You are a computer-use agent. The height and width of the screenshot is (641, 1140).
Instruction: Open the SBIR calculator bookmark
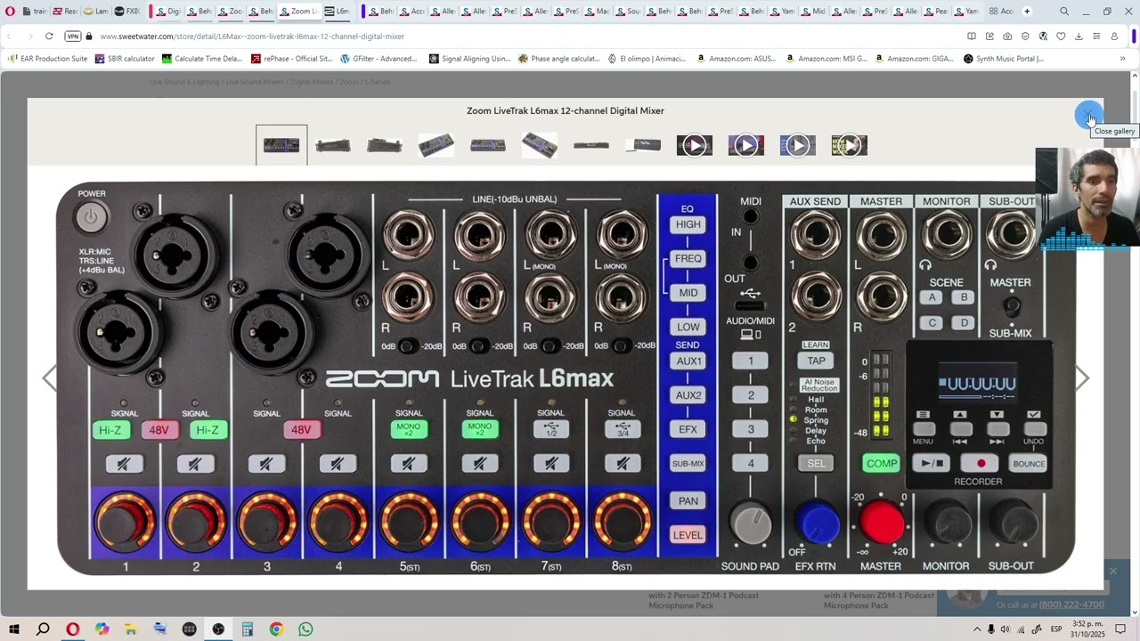(x=124, y=59)
